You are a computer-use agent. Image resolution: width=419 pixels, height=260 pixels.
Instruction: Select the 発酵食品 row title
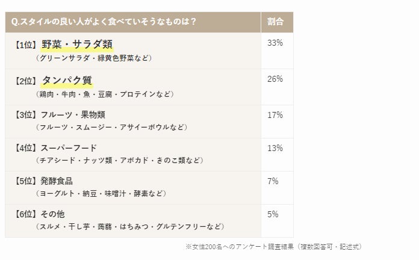click(x=57, y=181)
